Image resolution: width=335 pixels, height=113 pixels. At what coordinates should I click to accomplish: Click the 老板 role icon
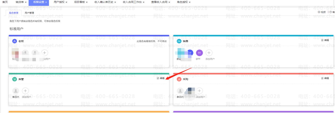click(14, 41)
